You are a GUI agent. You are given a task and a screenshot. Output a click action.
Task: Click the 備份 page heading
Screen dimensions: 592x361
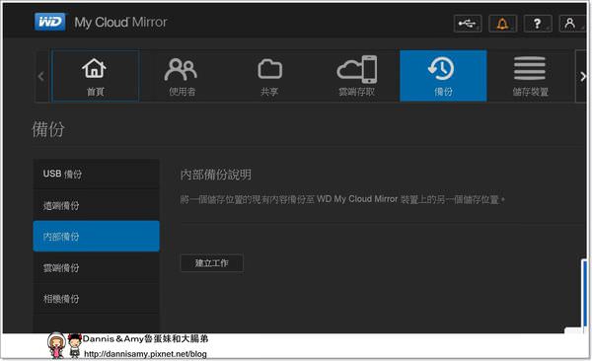coord(48,129)
